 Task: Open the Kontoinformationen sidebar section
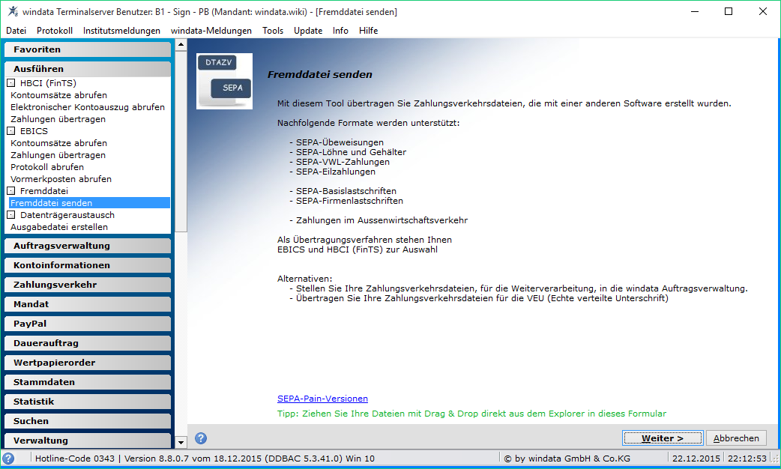pos(88,265)
